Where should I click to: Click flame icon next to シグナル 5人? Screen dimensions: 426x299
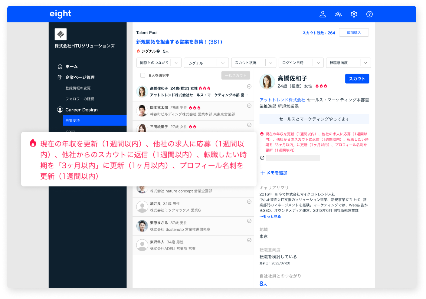point(138,51)
